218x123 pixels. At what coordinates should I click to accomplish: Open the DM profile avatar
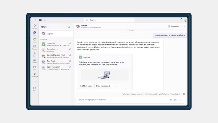(185, 20)
